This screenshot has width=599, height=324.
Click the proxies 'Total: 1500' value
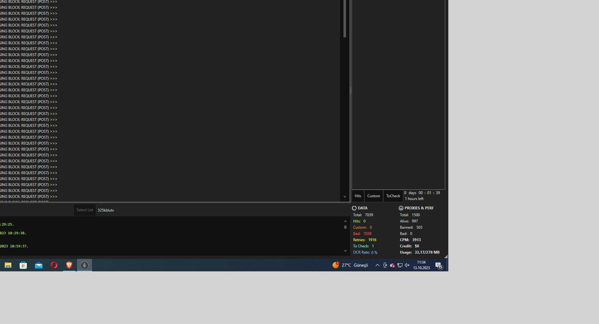(410, 215)
